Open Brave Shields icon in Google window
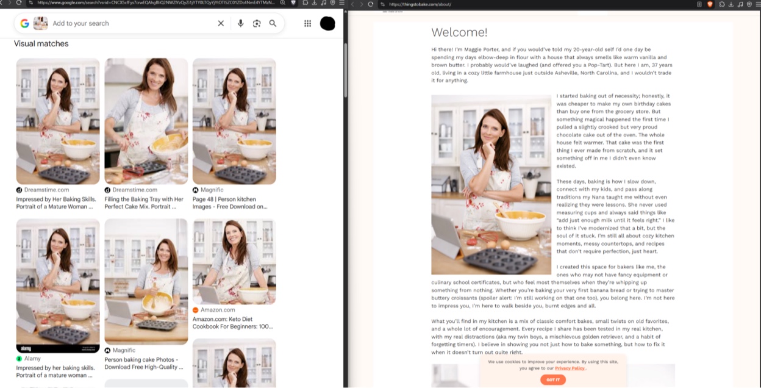Viewport: 761px width, 388px height. click(x=293, y=3)
